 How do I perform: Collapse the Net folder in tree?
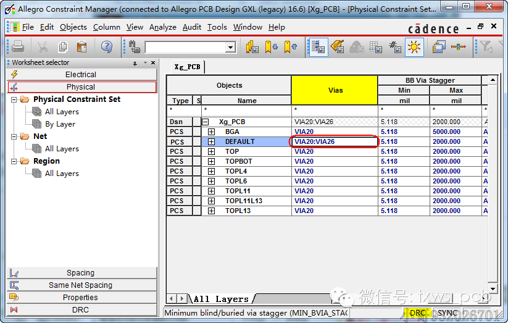tap(14, 136)
